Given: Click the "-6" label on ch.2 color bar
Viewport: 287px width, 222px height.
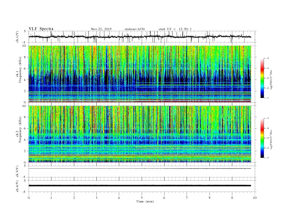Looking at the screenshot, I should (267, 148).
